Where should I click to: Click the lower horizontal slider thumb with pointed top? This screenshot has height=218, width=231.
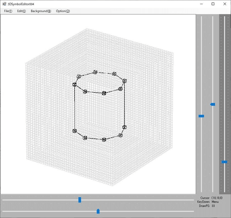[98, 211]
